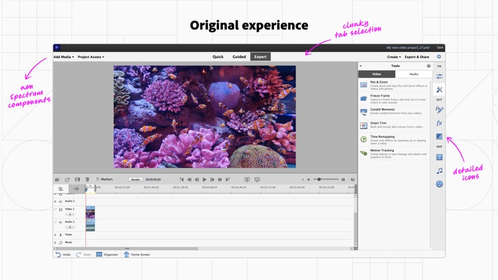Toggle Audio 1 track mute speaker

pyautogui.click(x=60, y=222)
